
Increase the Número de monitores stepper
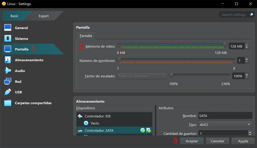(x=247, y=59)
